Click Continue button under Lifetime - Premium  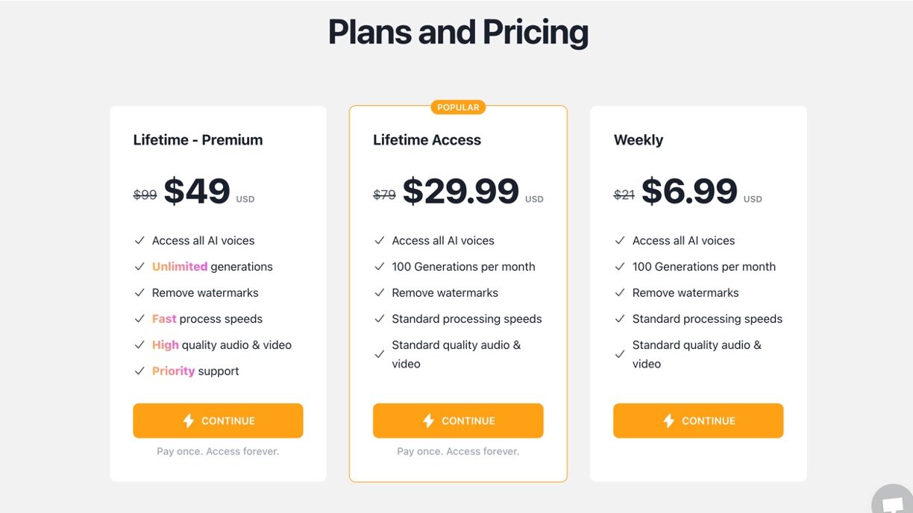(x=218, y=421)
